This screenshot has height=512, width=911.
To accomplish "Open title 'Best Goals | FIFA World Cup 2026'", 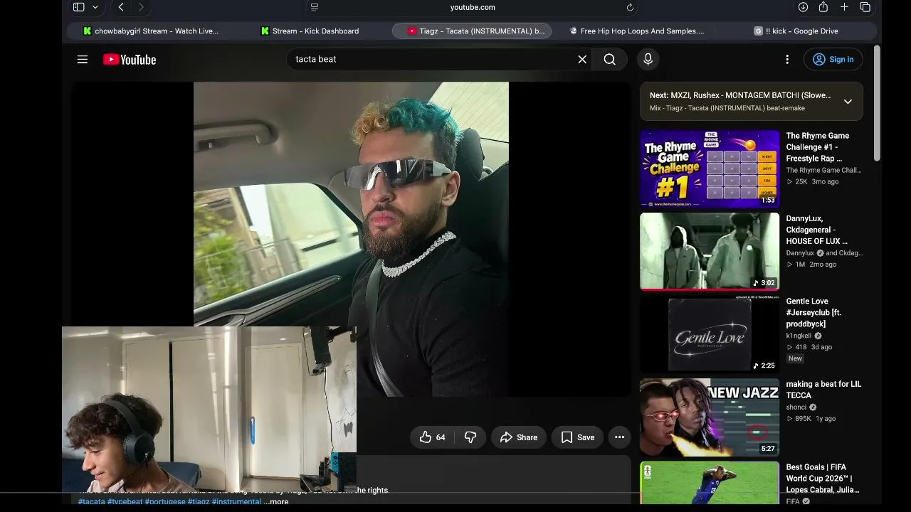I will [823, 479].
